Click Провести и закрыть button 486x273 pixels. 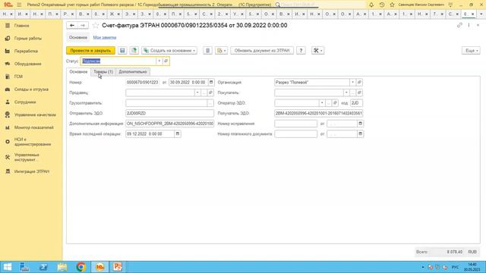pyautogui.click(x=90, y=51)
